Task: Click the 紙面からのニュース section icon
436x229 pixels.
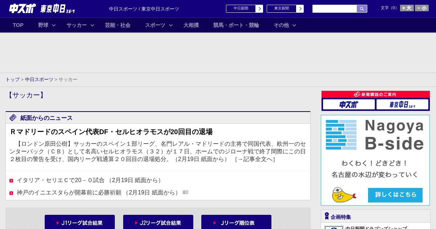Action: (13, 117)
